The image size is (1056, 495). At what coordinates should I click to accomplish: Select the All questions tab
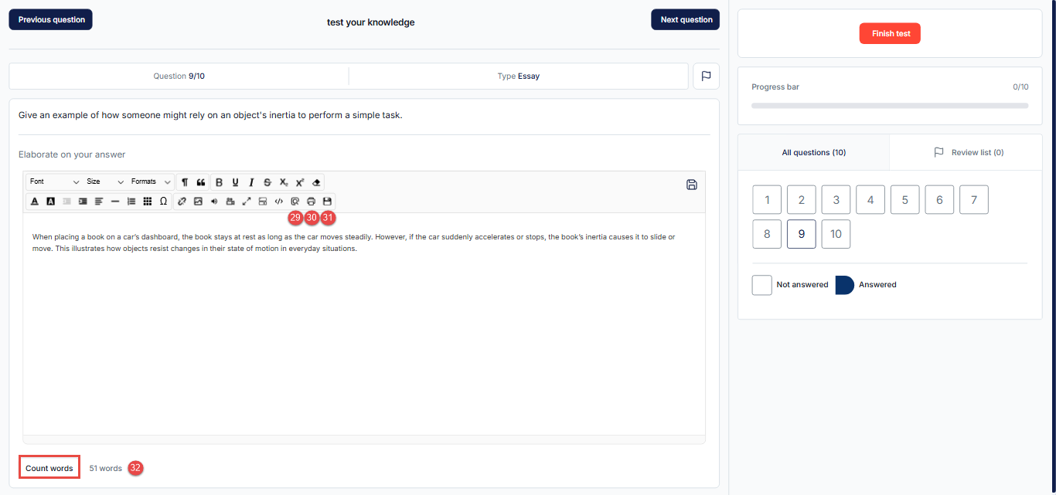tap(813, 153)
